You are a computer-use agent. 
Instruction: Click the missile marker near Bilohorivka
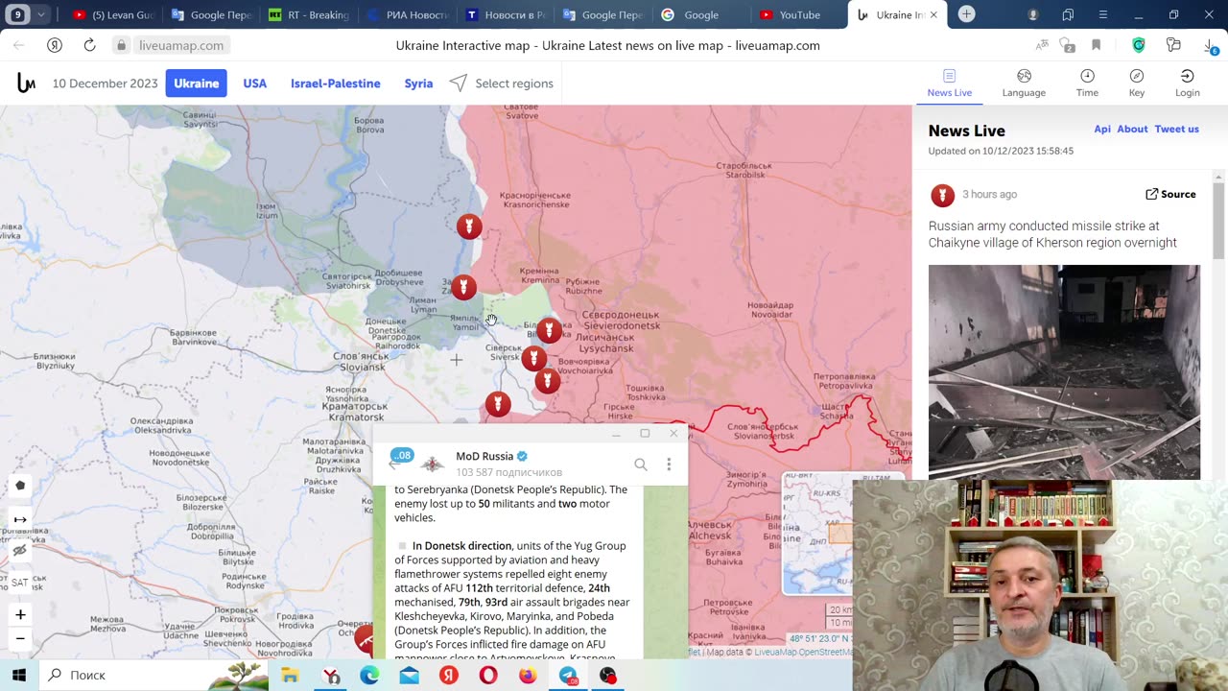coord(549,331)
